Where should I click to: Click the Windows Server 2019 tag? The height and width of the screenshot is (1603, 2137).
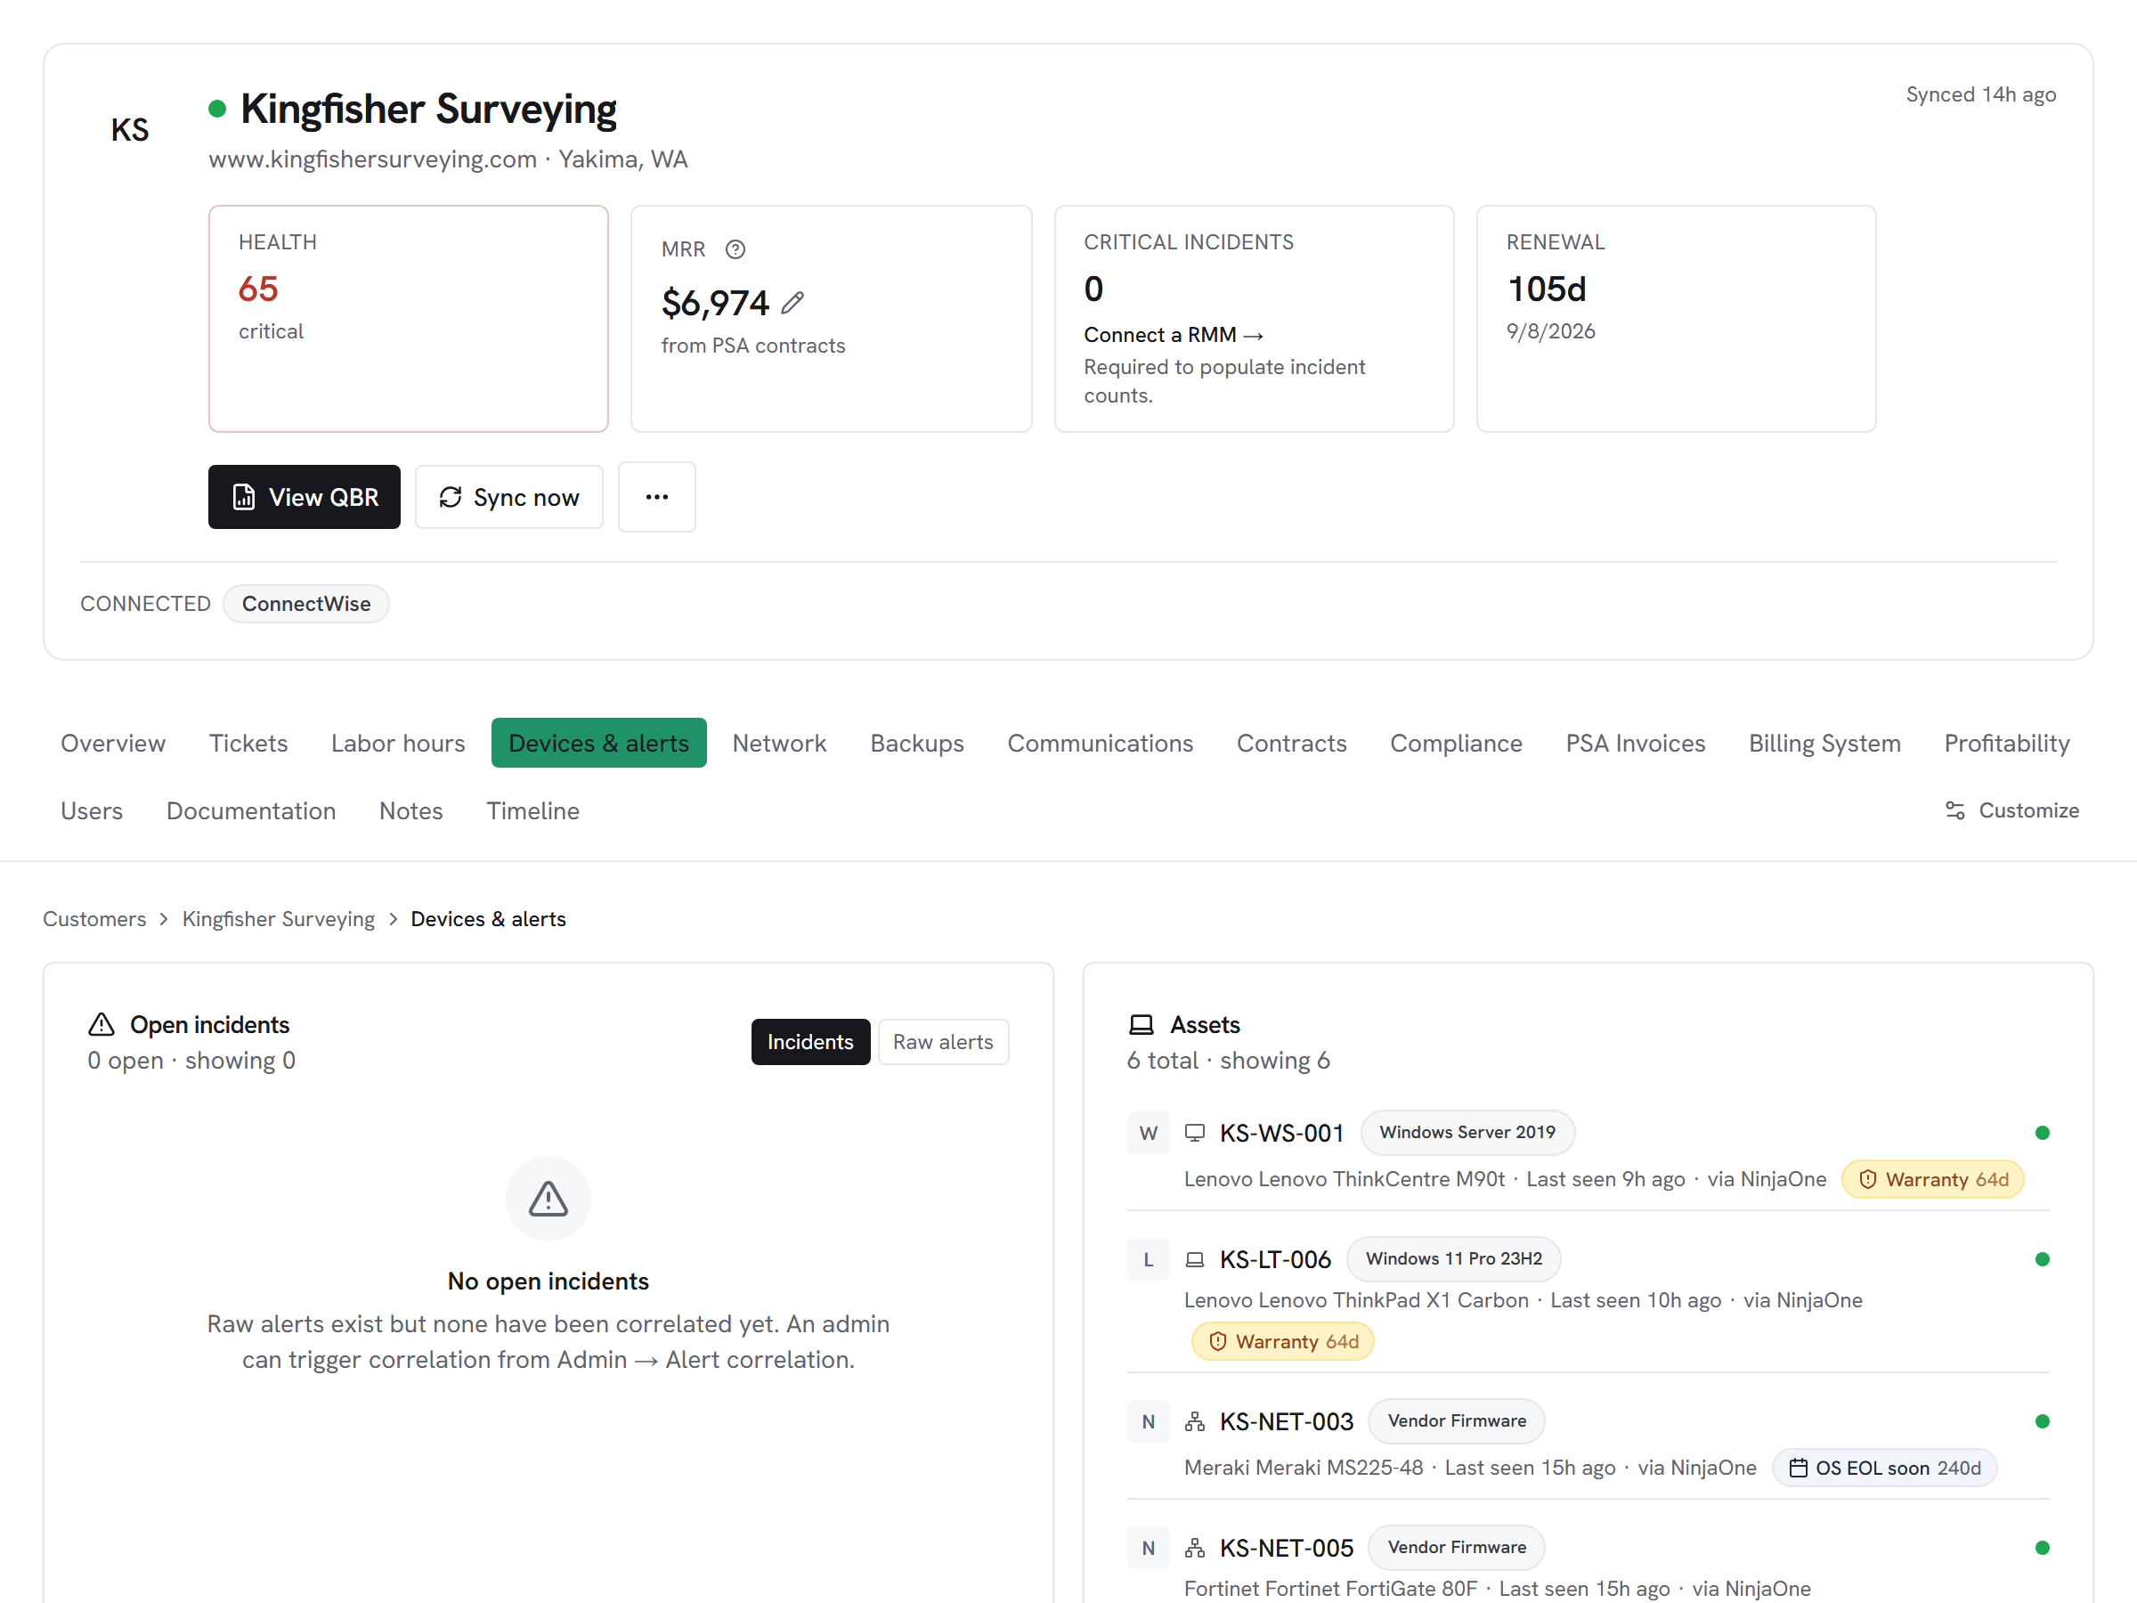(x=1467, y=1133)
